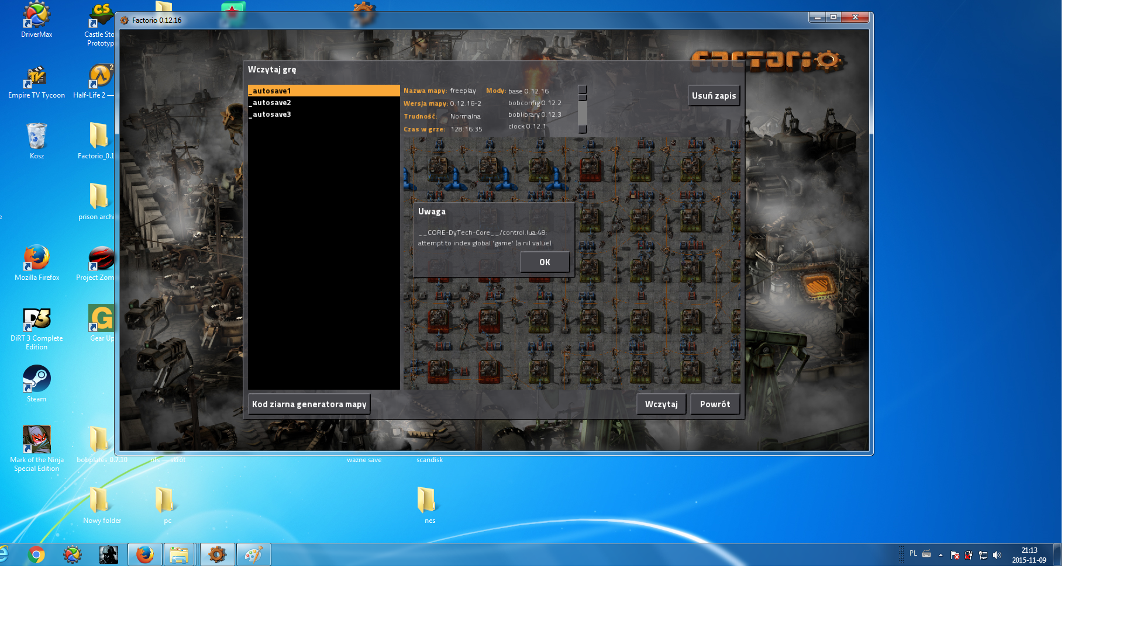Viewport: 1123px width, 631px height.
Task: Select the _autosave2 save entry
Action: click(323, 102)
